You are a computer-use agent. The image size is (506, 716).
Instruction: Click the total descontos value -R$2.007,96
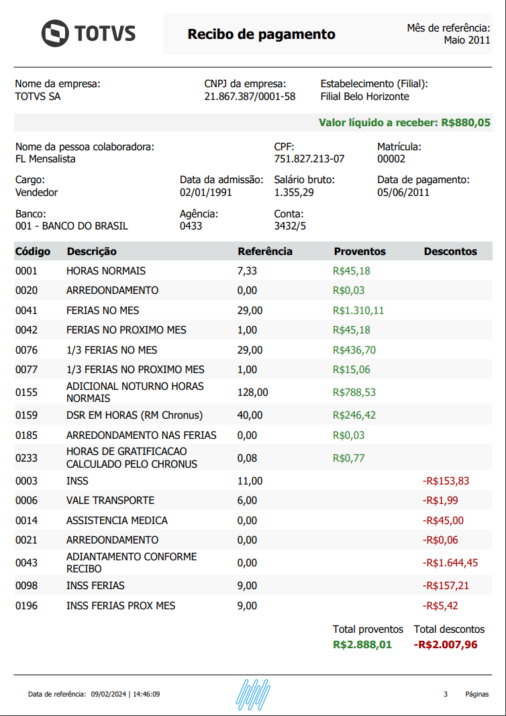pyautogui.click(x=446, y=645)
